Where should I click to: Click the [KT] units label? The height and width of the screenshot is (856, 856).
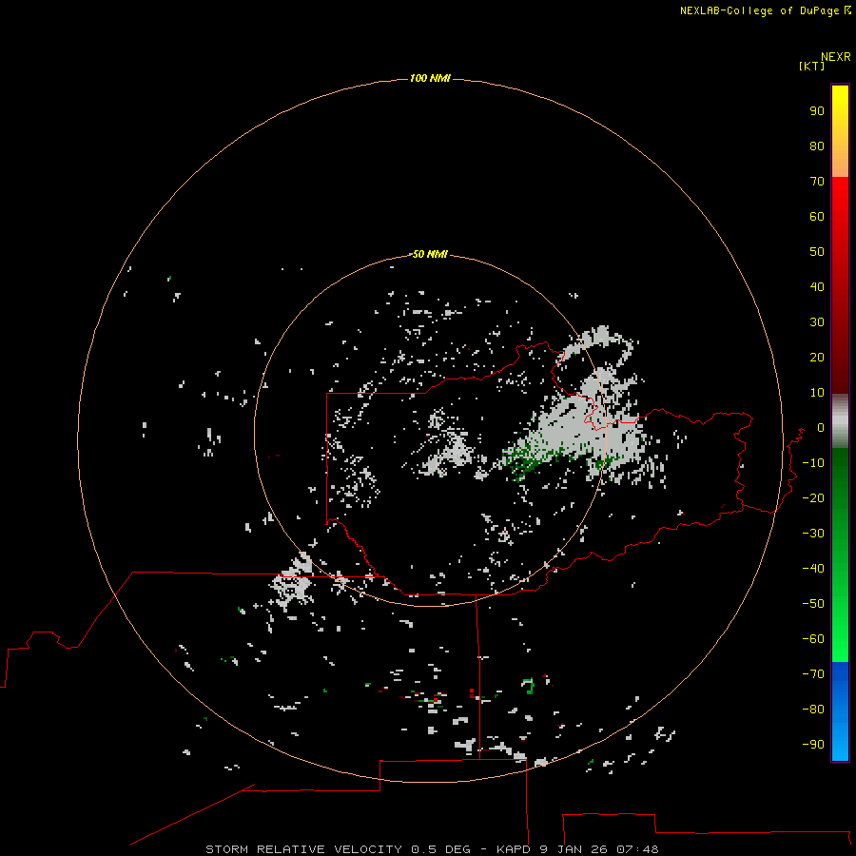click(x=812, y=66)
